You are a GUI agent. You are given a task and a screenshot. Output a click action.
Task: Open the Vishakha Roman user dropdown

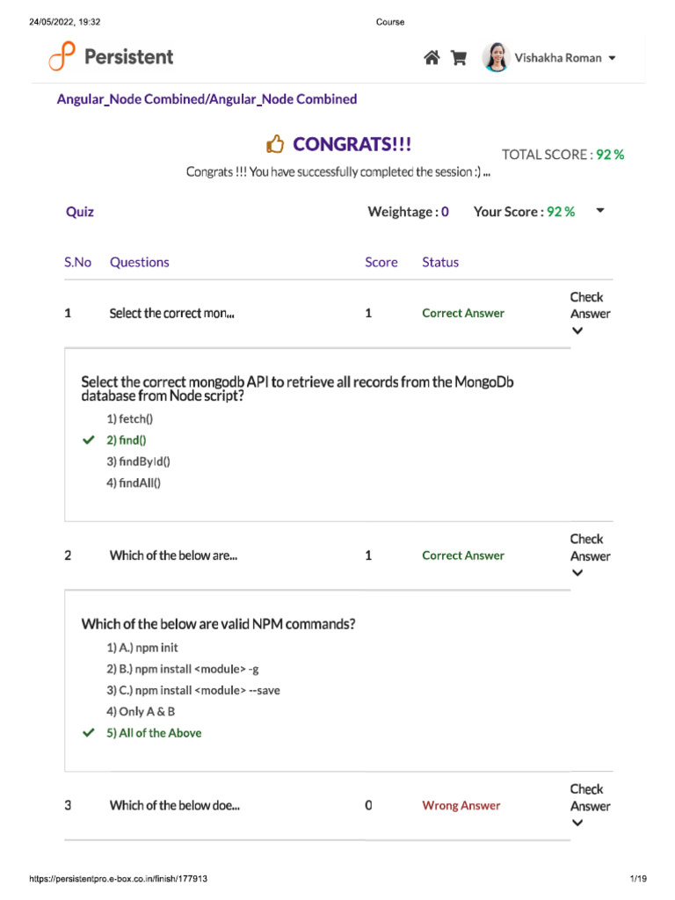(x=612, y=58)
